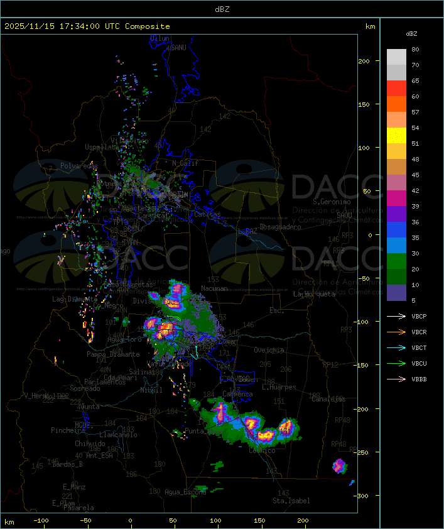444x529 pixels.
Task: Click the dBZ title at top
Action: 222,9
